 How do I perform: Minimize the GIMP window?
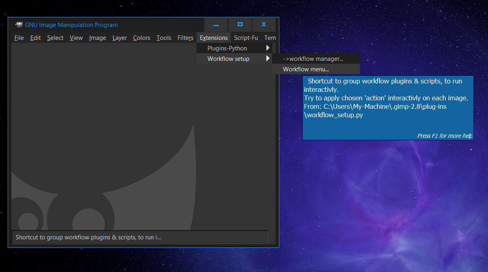(x=216, y=25)
